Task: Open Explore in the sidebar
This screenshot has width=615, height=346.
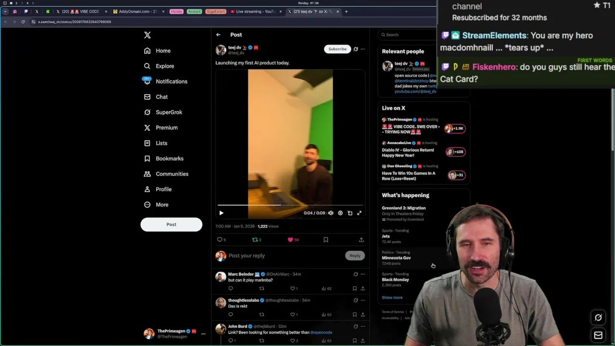Action: coord(159,66)
